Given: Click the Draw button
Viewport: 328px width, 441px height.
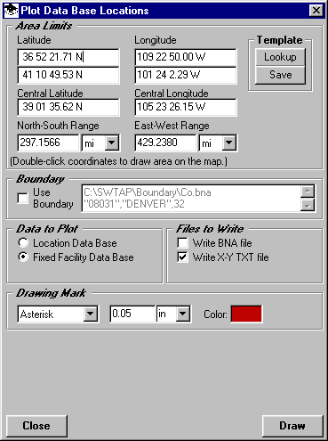Looking at the screenshot, I should (292, 426).
